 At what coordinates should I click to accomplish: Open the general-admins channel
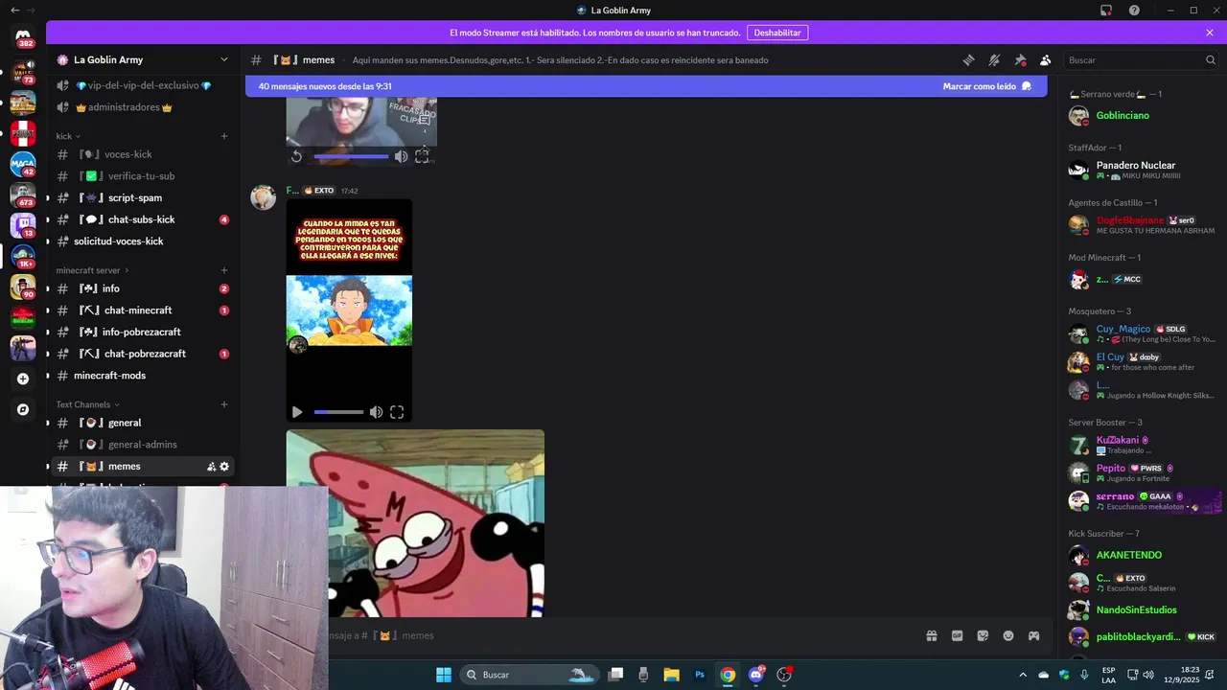pyautogui.click(x=143, y=445)
